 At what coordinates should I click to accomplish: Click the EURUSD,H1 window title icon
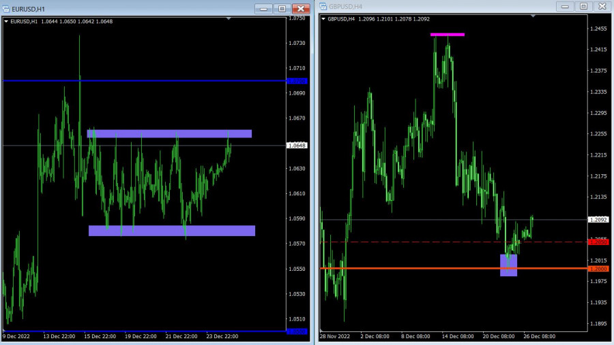[7, 9]
